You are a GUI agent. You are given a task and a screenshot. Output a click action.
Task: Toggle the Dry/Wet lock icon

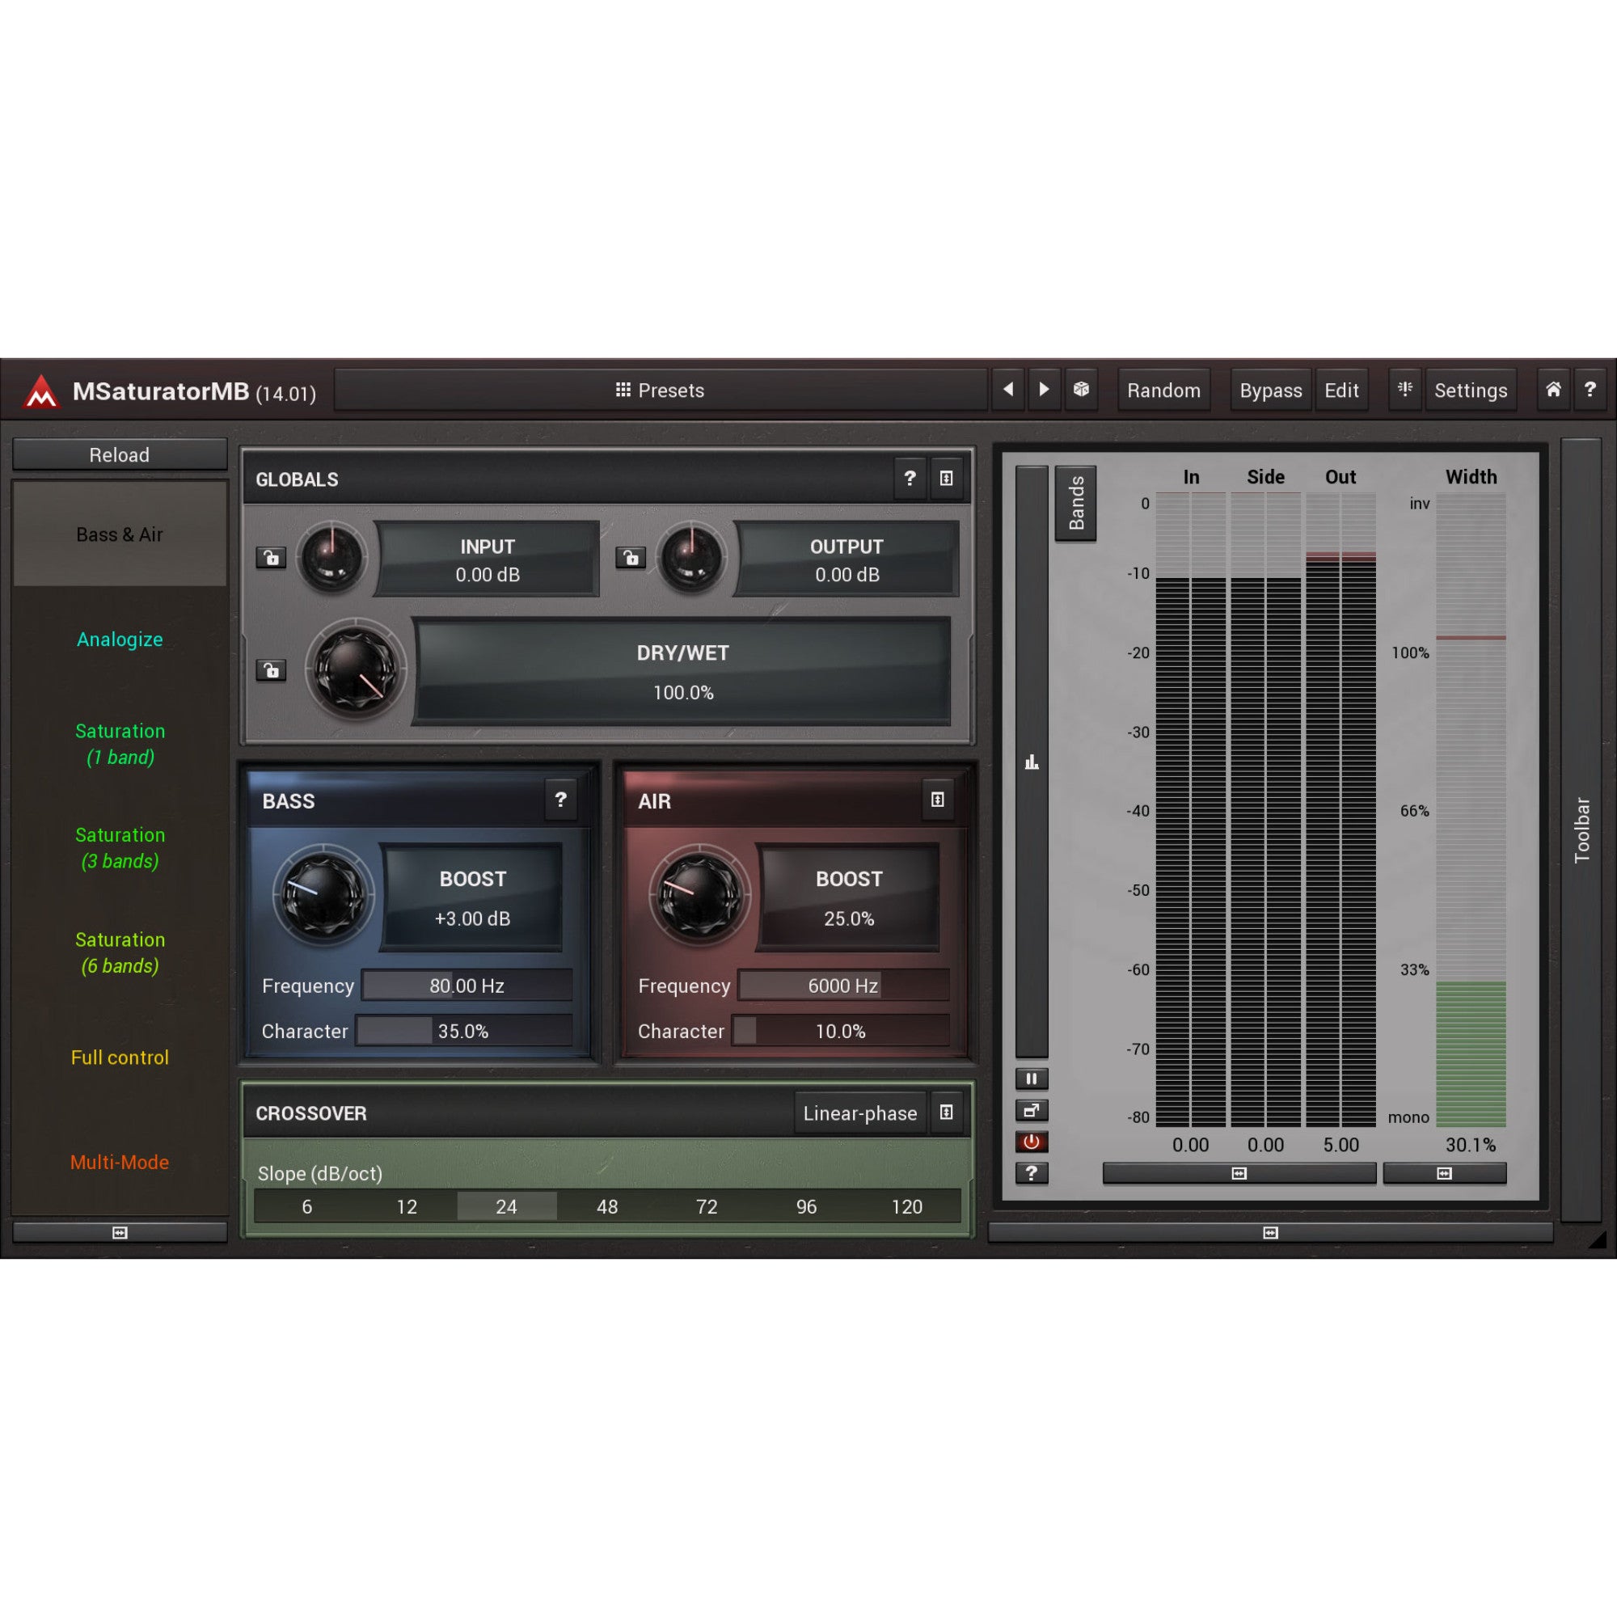pos(270,669)
